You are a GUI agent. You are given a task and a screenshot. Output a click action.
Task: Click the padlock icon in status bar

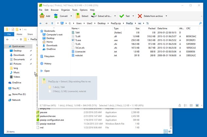[179, 105]
